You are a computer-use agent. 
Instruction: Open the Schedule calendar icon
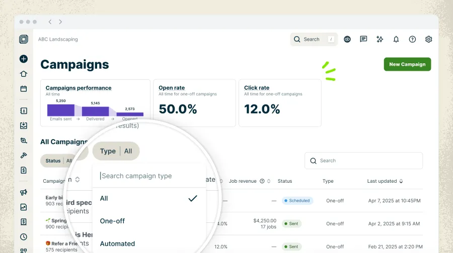[24, 89]
